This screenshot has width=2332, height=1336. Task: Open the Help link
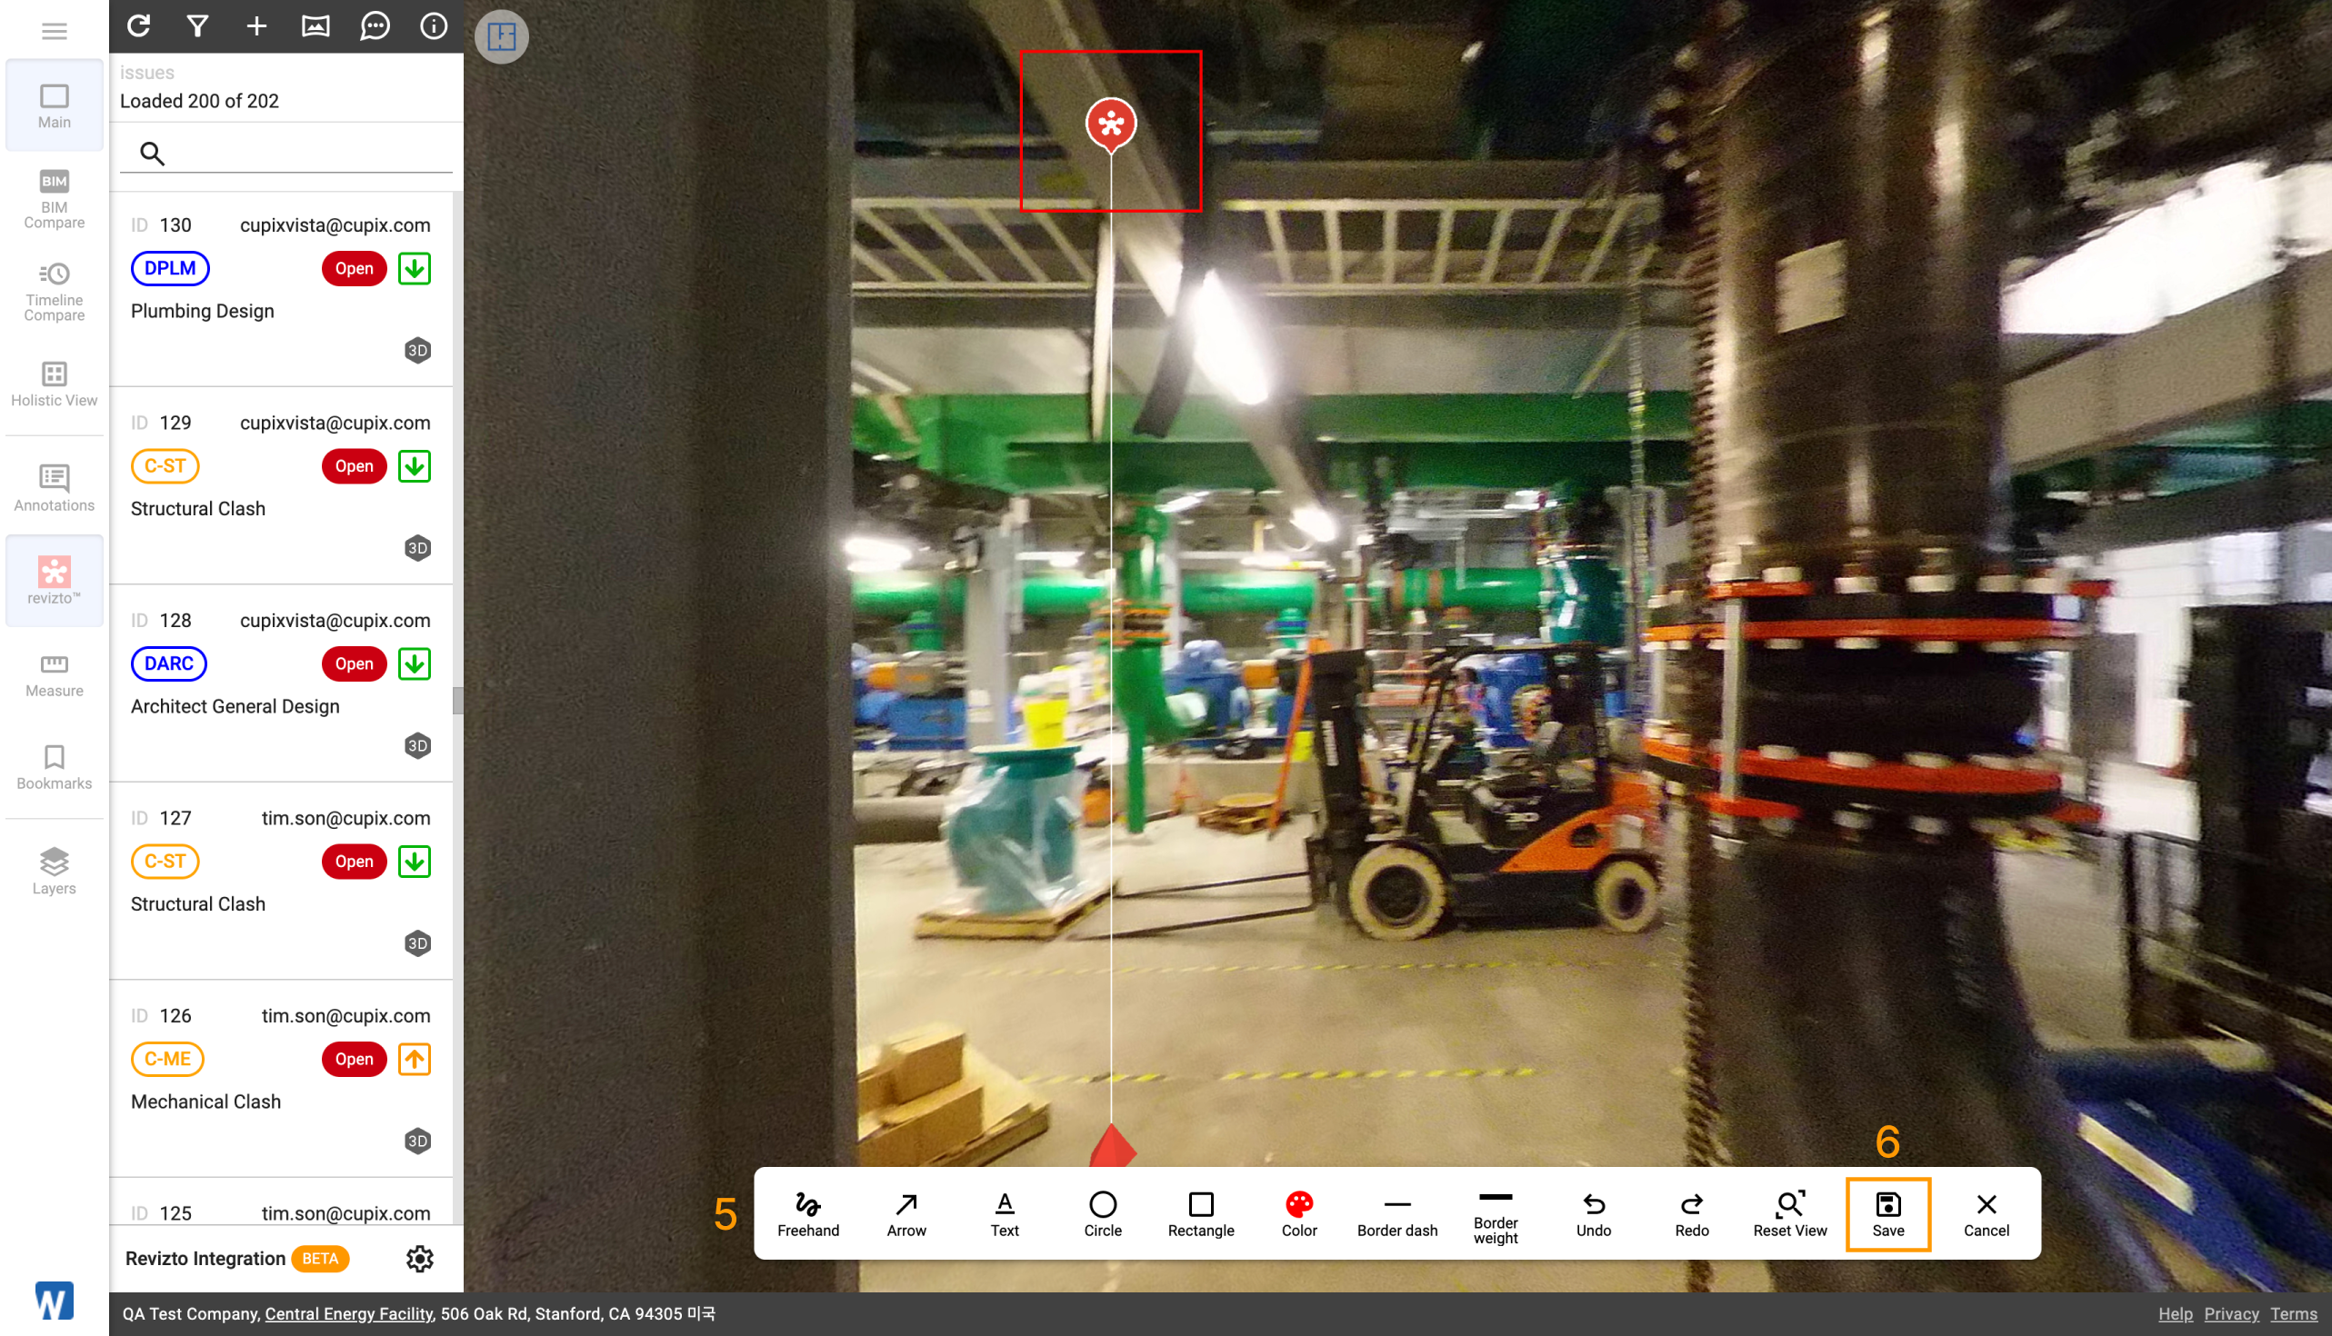pyautogui.click(x=2175, y=1314)
